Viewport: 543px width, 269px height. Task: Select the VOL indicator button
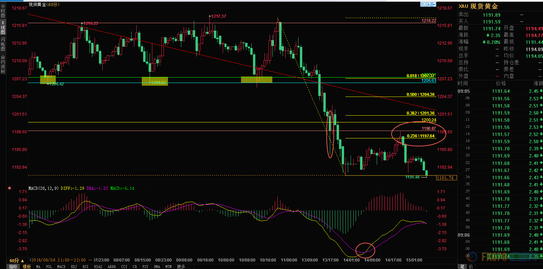point(49,267)
